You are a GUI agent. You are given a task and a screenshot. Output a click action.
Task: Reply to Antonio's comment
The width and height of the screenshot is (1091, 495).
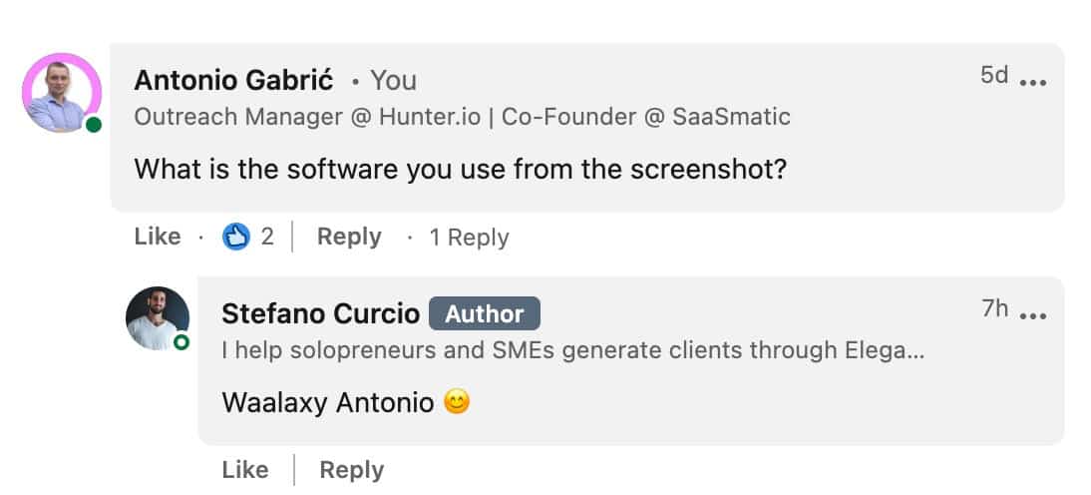pos(349,237)
